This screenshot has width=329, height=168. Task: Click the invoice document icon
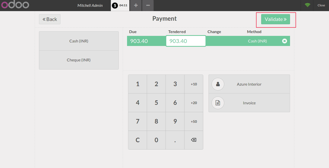[218, 103]
